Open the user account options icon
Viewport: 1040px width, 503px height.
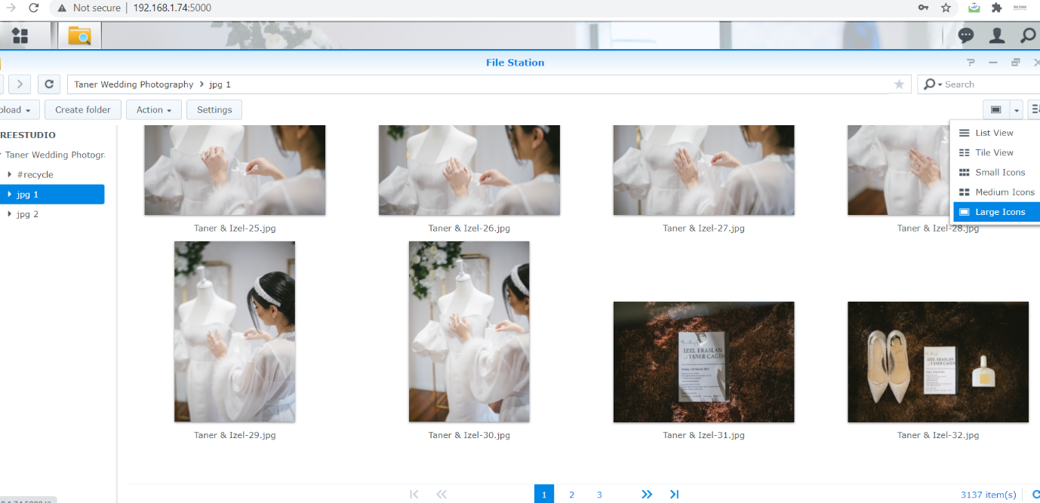pyautogui.click(x=997, y=35)
